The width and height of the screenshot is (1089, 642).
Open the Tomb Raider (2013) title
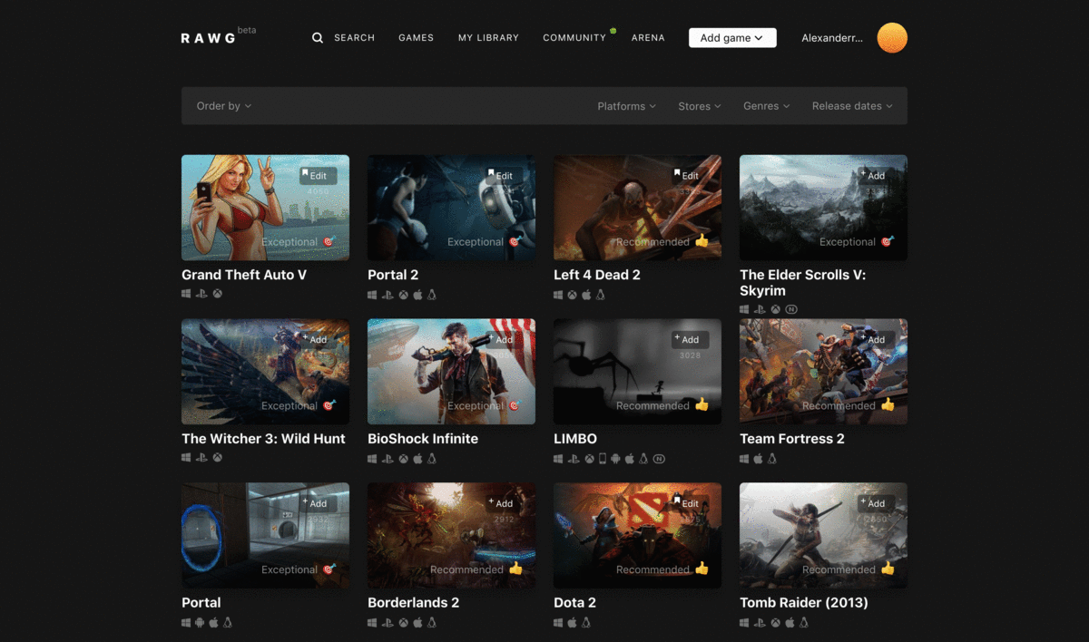(804, 603)
